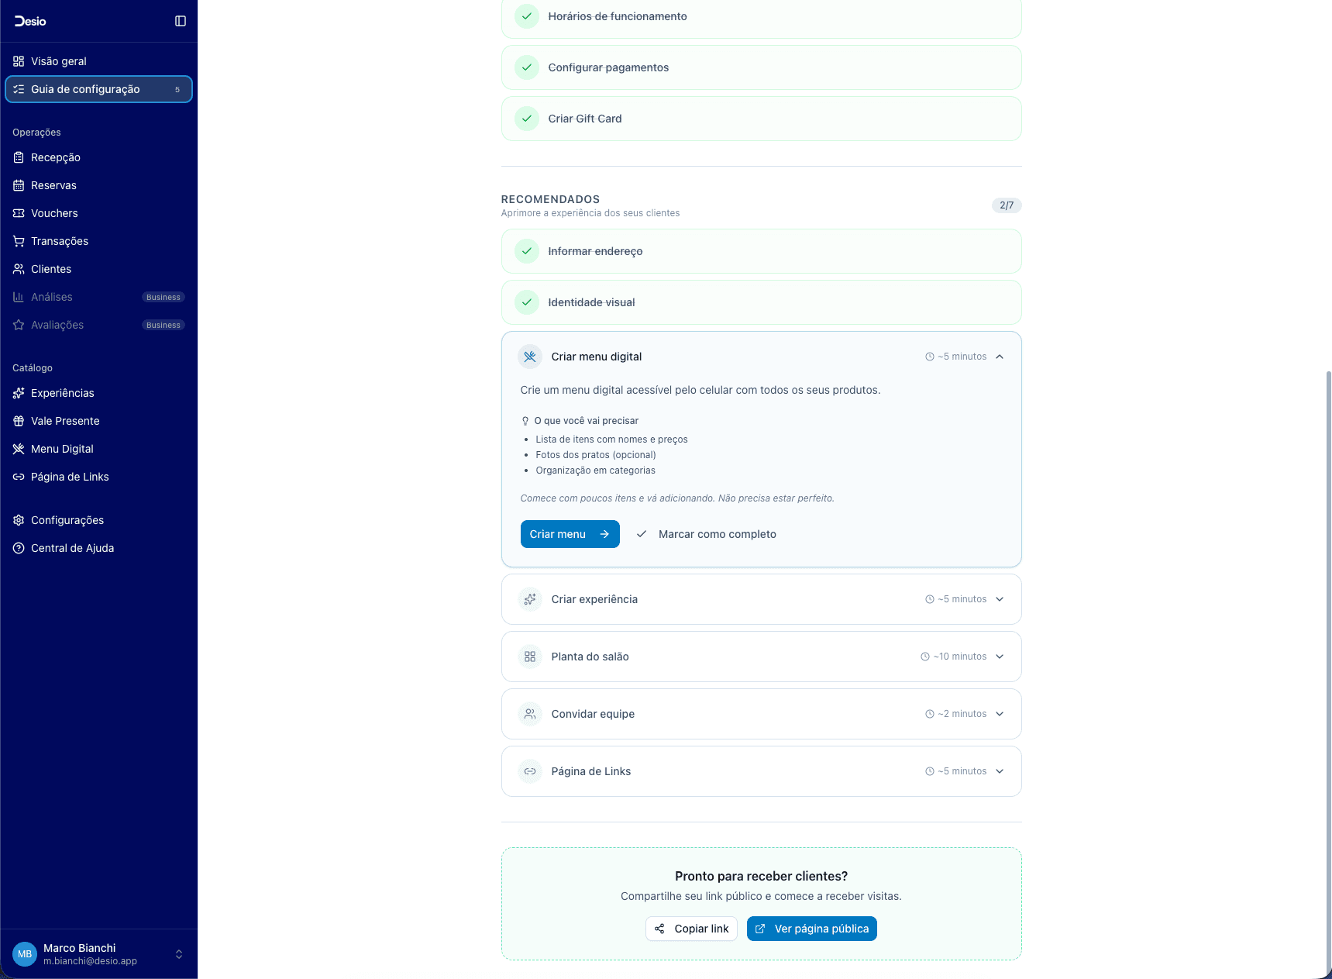Viewport: 1332px width, 979px height.
Task: Select the Recepção icon in sidebar
Action: (x=19, y=157)
